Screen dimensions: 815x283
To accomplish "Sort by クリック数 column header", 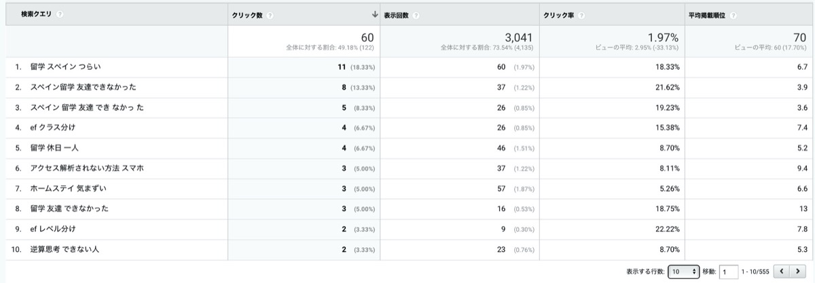I will point(248,15).
